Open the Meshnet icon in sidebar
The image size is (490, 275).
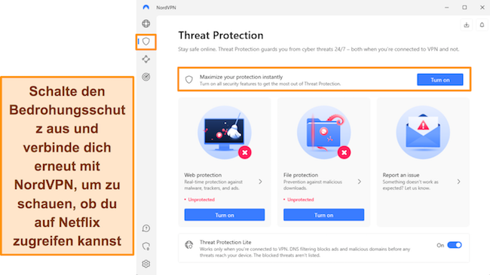point(146,59)
